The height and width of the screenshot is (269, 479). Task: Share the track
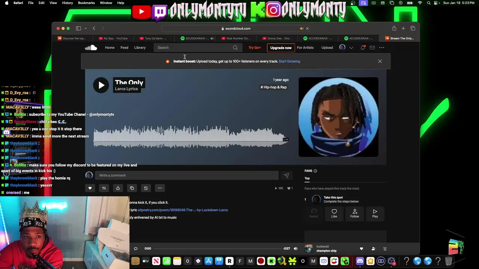118,188
